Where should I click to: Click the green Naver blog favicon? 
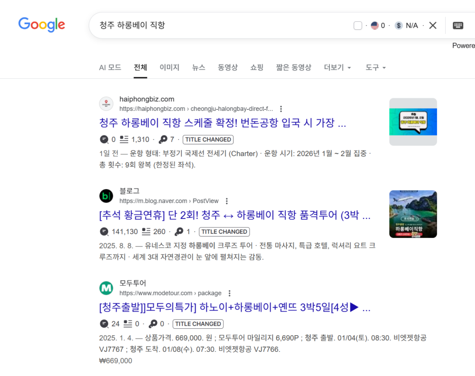click(106, 196)
